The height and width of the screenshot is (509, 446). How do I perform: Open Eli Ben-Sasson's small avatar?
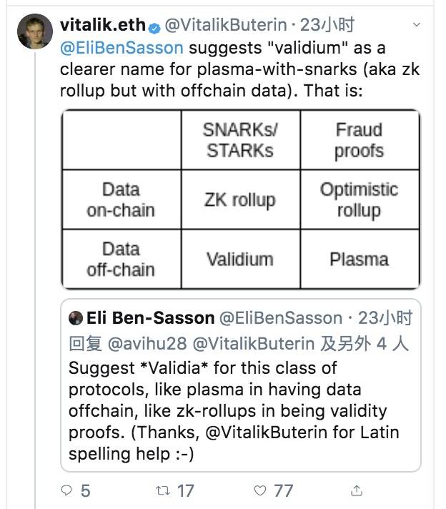coord(76,318)
